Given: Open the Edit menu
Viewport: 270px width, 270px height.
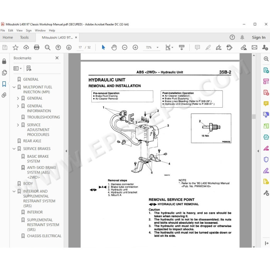Looking at the screenshot, I should click(x=10, y=30).
